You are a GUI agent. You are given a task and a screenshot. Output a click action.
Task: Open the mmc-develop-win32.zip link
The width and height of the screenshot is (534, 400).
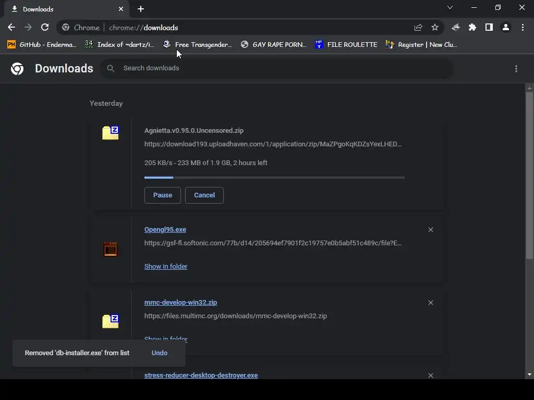(x=180, y=303)
